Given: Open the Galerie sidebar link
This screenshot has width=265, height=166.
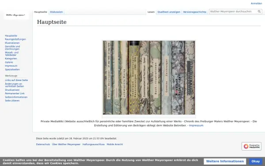Looking at the screenshot, I should point(9,62).
